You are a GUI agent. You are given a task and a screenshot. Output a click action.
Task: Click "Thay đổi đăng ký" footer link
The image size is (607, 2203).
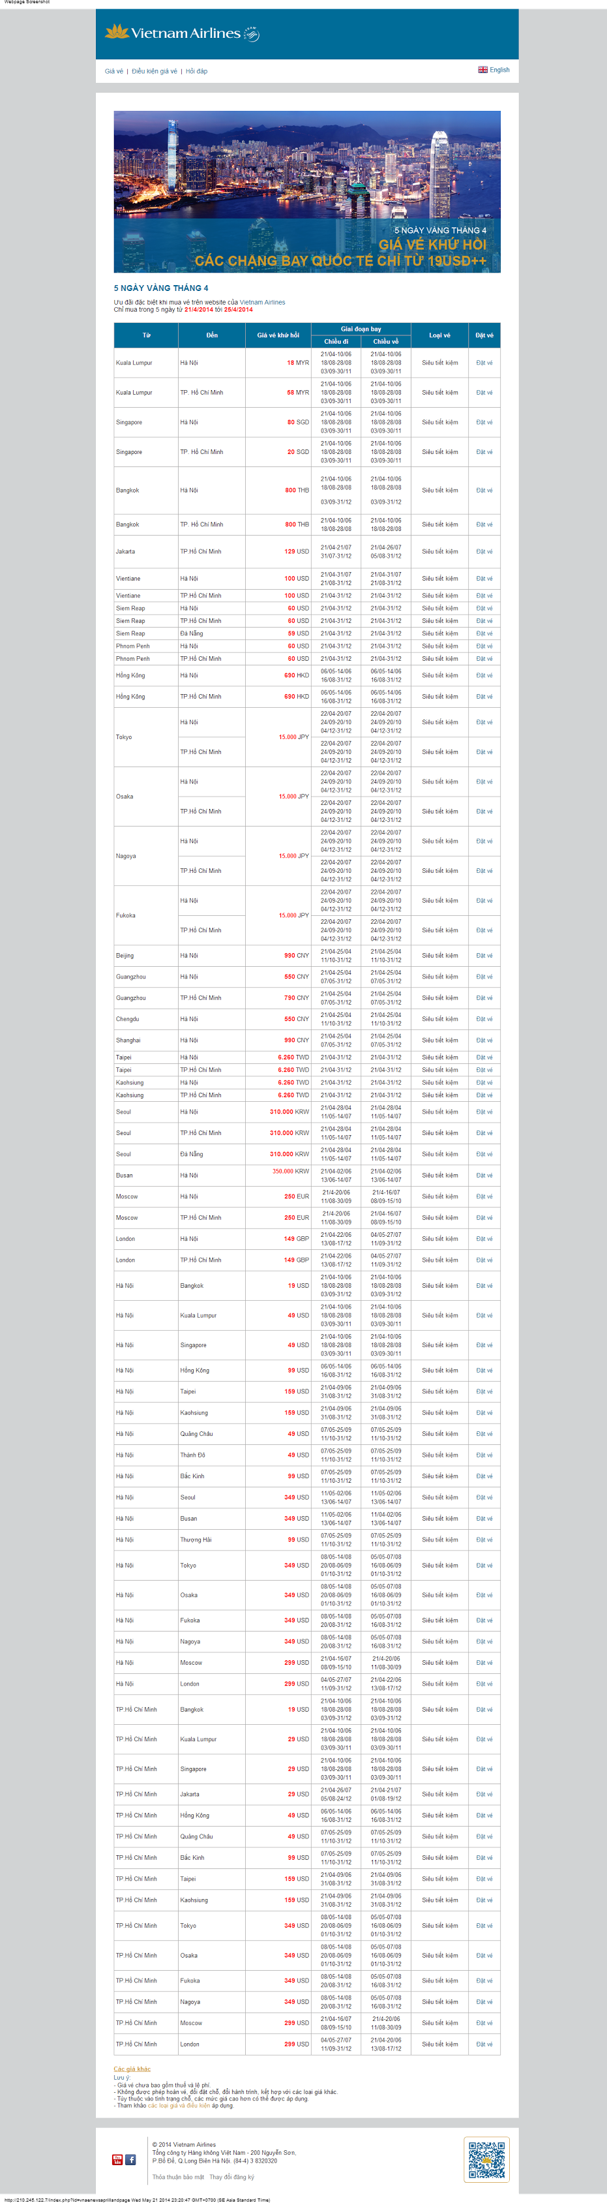point(231,2176)
